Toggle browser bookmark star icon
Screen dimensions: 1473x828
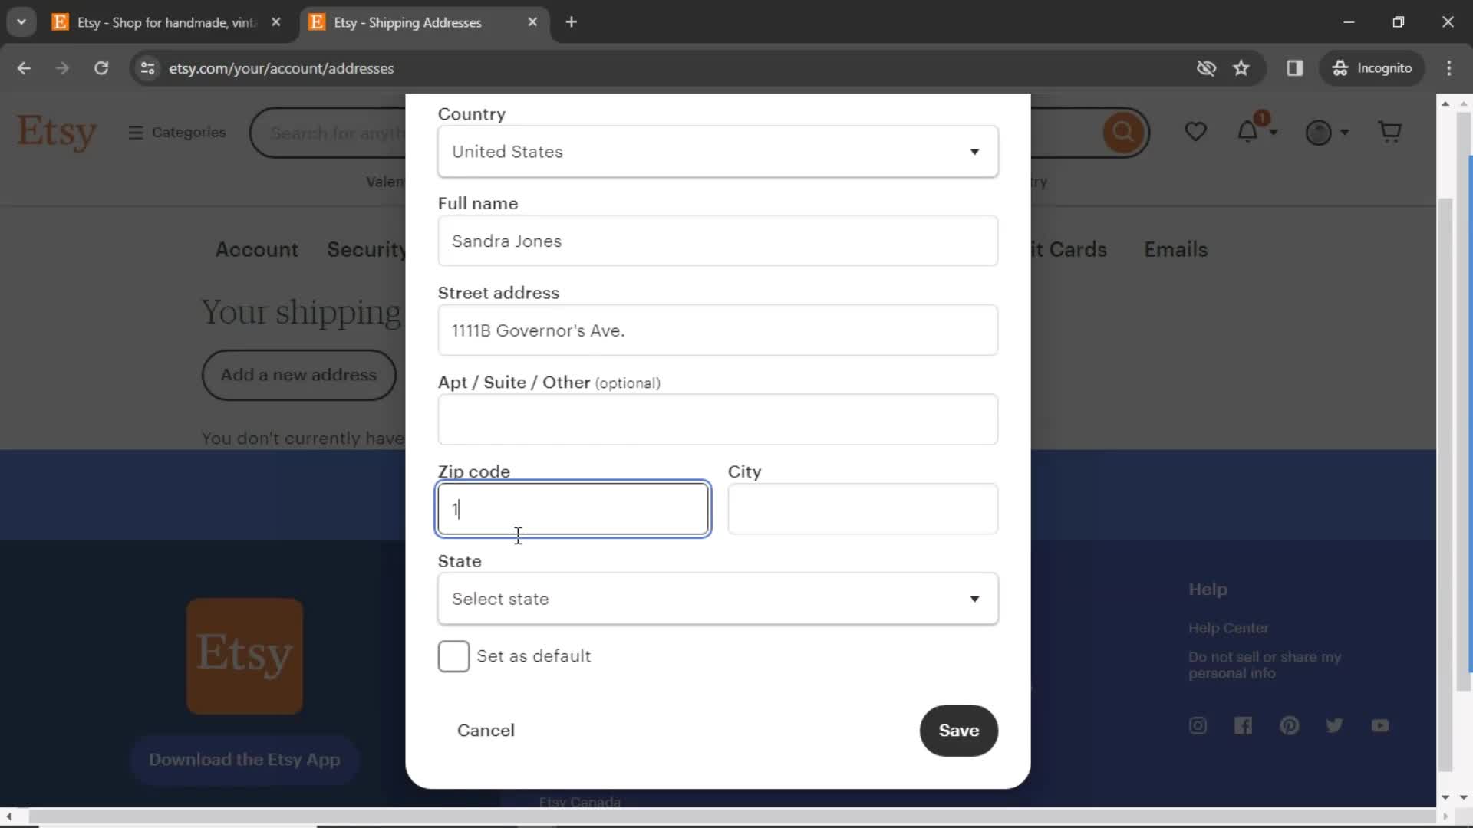1244,67
